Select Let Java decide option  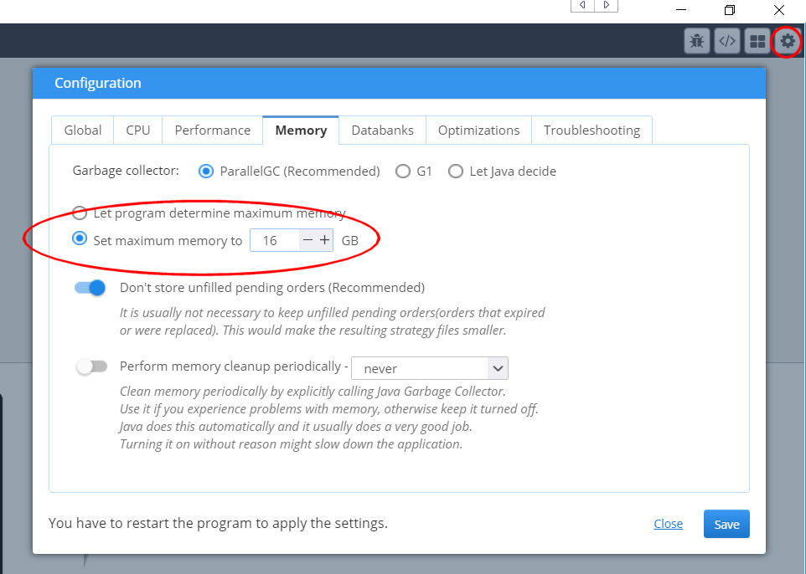coord(456,171)
